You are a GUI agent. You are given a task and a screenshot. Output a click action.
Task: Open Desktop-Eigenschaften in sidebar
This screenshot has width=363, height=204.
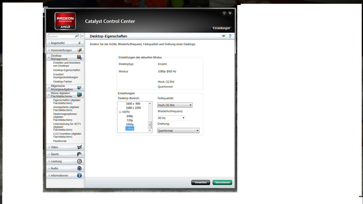point(67,70)
